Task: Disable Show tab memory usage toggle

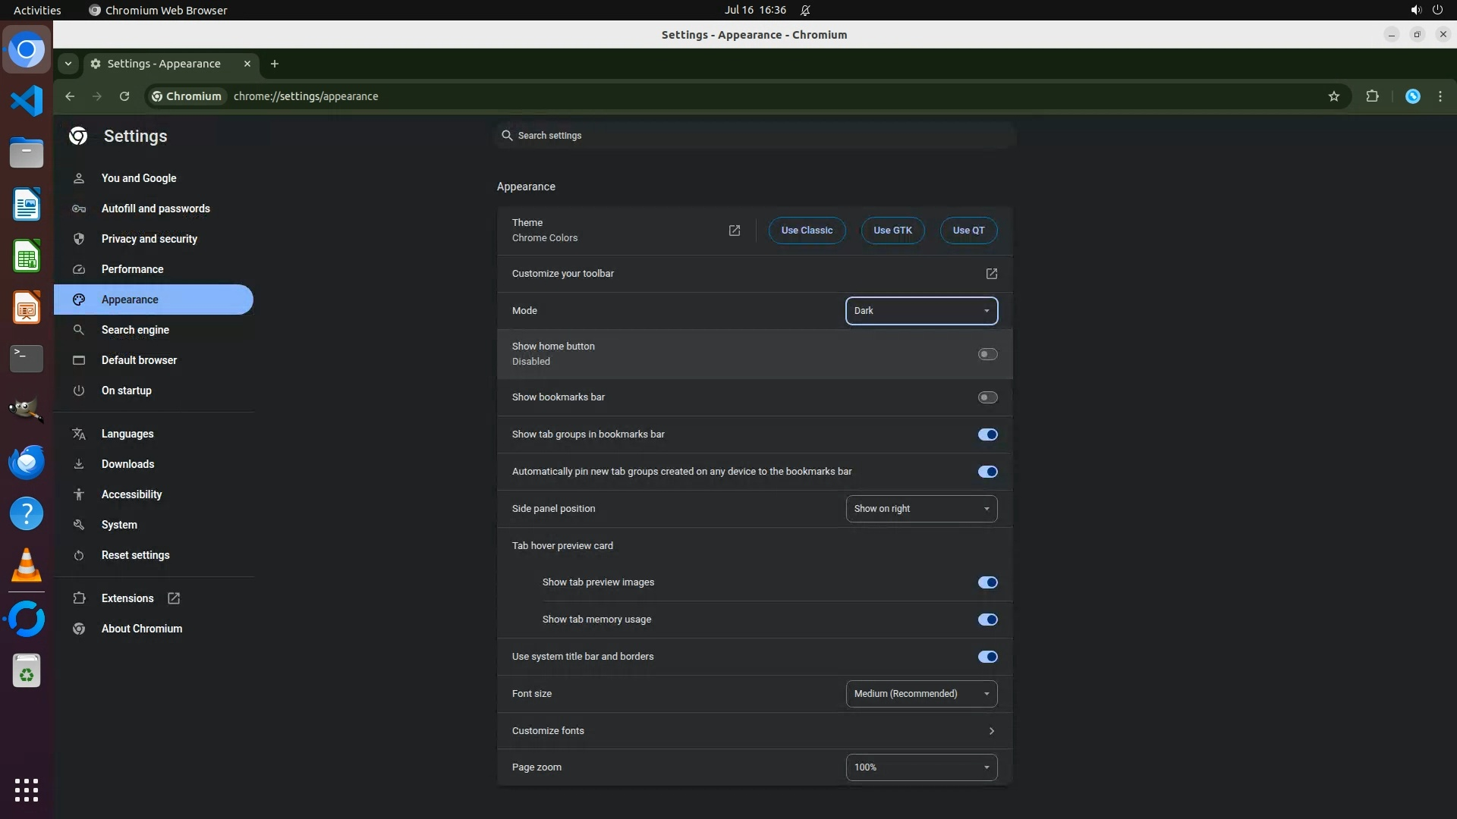Action: pos(987,620)
